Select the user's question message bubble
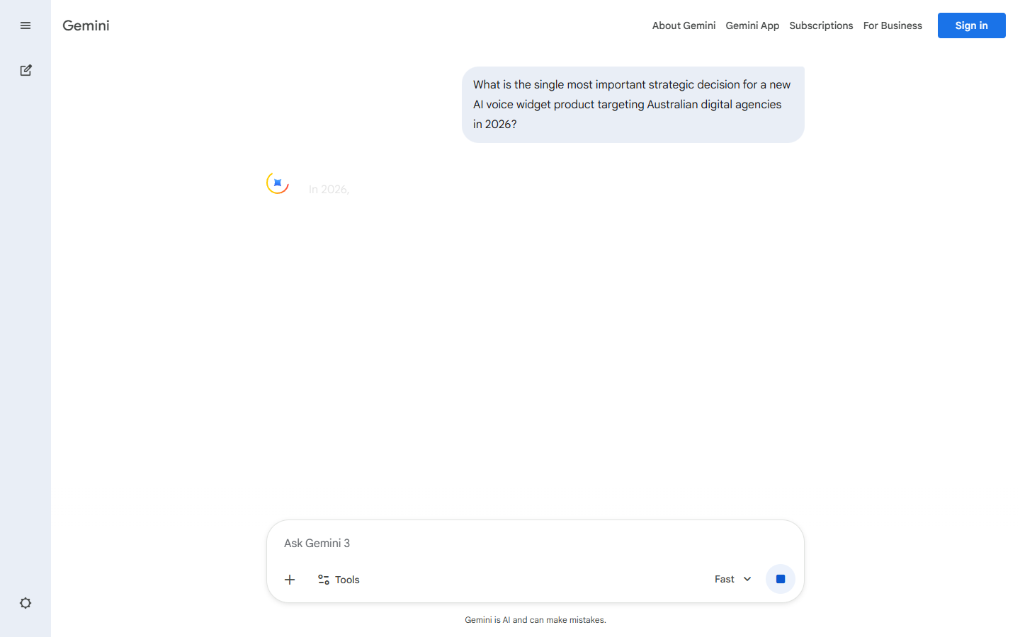 click(x=633, y=104)
